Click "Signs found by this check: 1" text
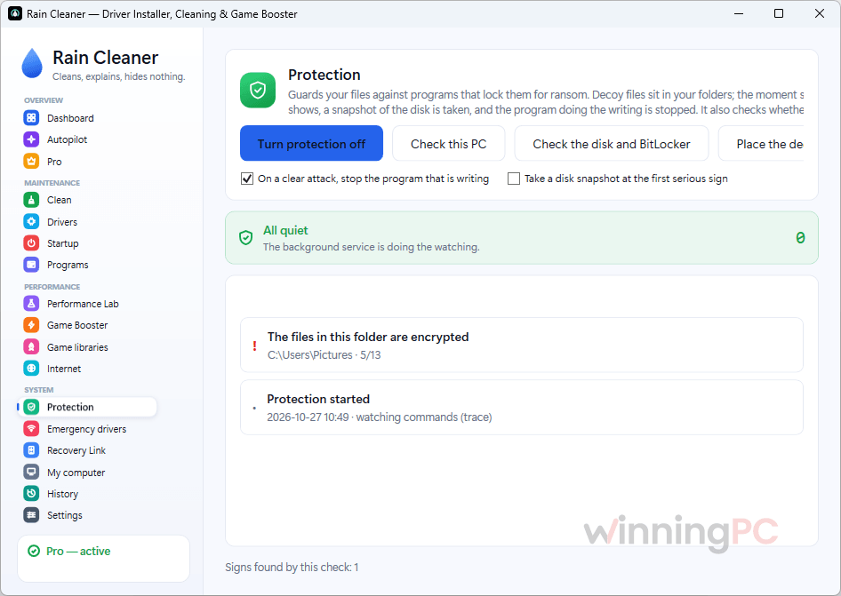 (292, 567)
